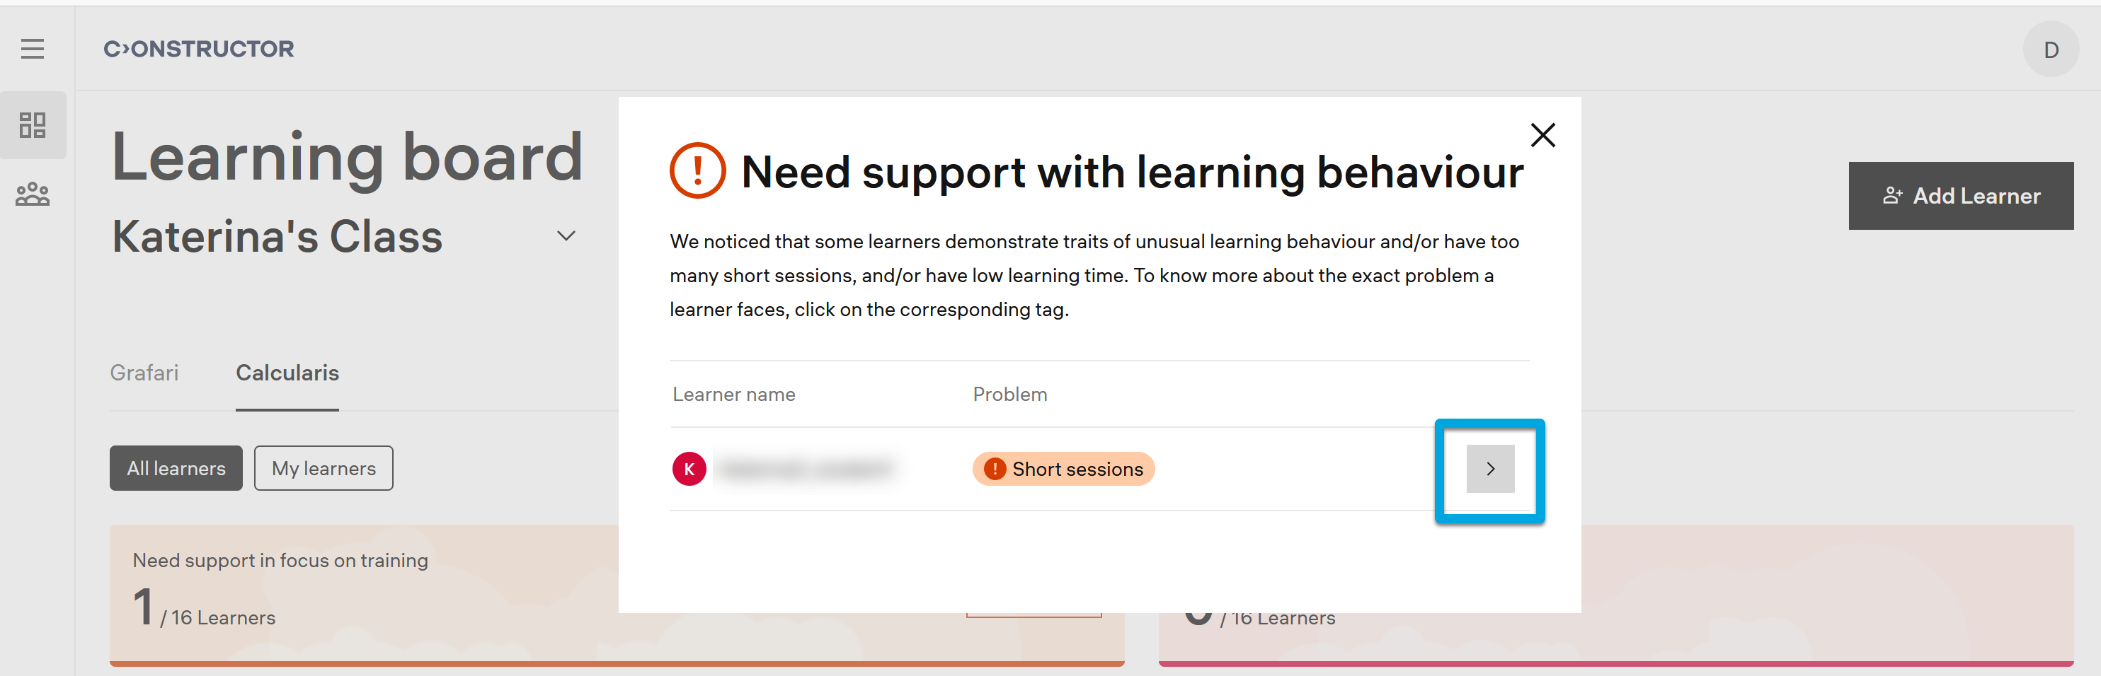Screen dimensions: 2101x676
Task: Expand the Katerina's Class dropdown
Action: 566,236
